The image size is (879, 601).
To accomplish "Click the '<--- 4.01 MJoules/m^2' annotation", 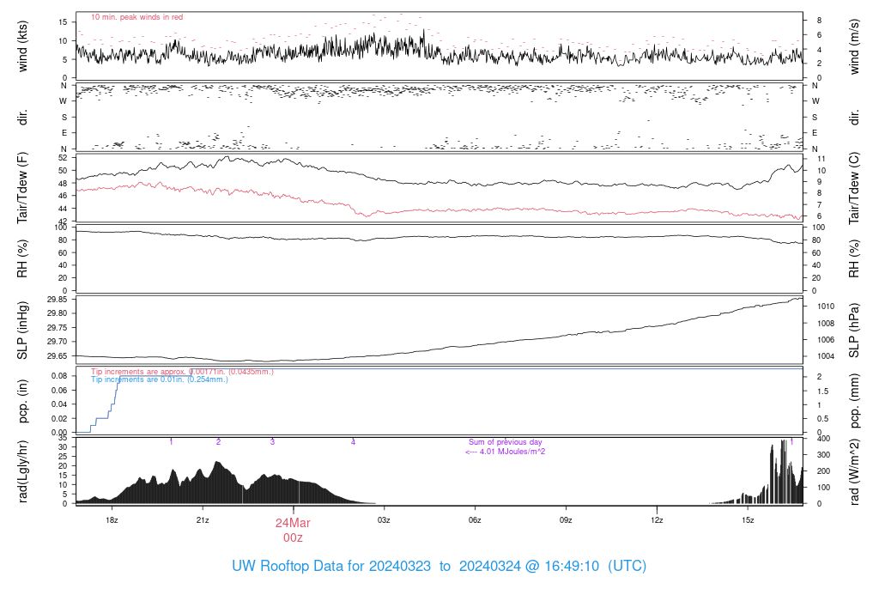I will tap(505, 451).
